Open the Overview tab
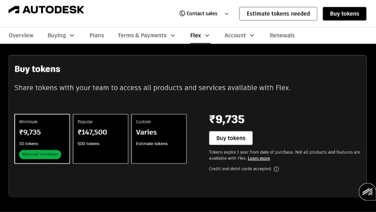 coord(21,35)
